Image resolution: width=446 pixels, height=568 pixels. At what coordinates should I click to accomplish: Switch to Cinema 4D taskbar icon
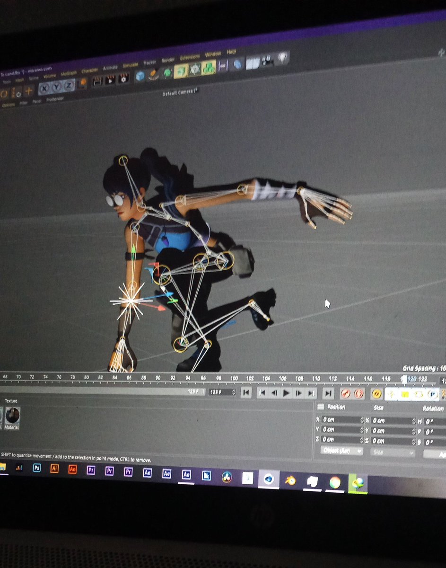[269, 479]
